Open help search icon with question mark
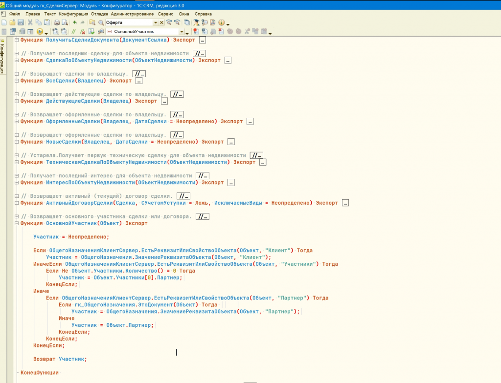The image size is (501, 383). pyautogui.click(x=205, y=22)
